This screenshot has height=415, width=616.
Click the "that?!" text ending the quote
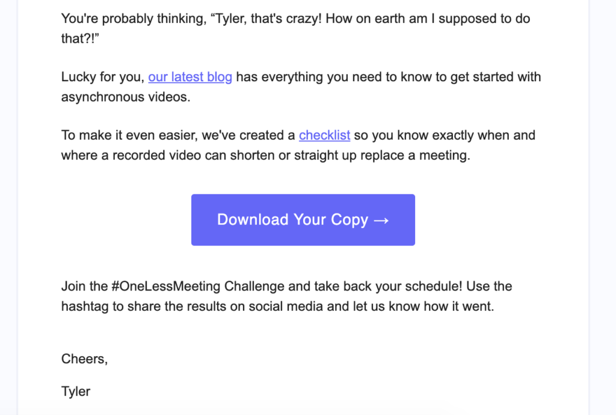point(80,38)
